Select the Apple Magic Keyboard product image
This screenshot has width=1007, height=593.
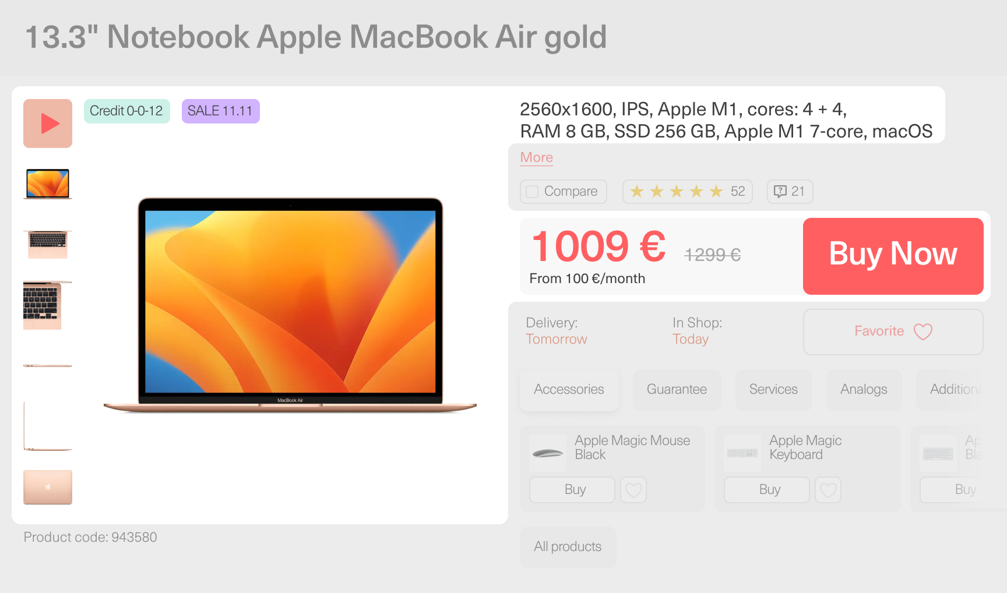[742, 453]
